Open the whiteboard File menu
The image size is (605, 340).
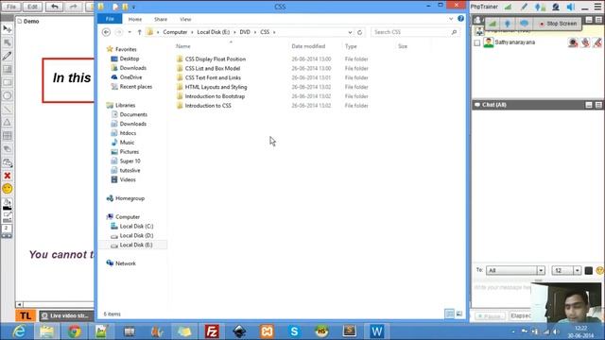[11, 7]
